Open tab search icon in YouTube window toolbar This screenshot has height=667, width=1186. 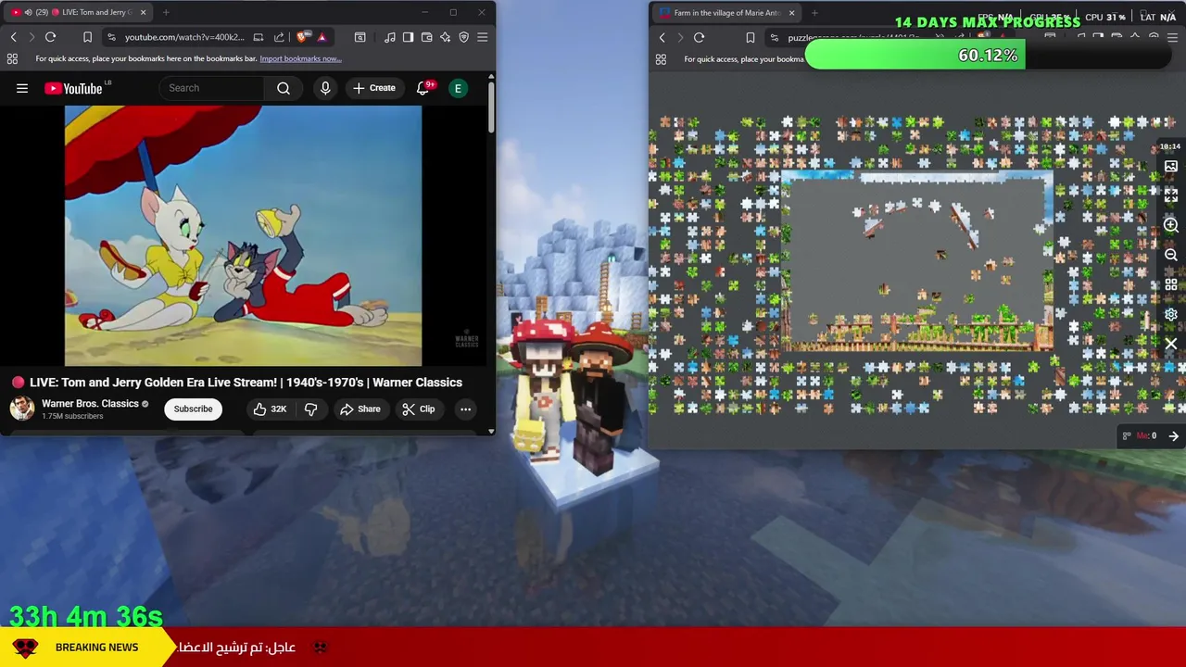click(360, 37)
